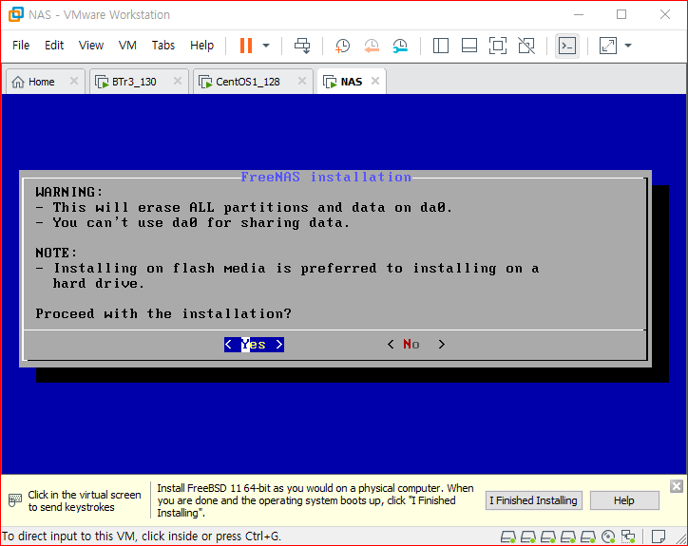Screen dimensions: 688x546
Task: Click the 'NOTE:' heading text
Action: (x=56, y=253)
